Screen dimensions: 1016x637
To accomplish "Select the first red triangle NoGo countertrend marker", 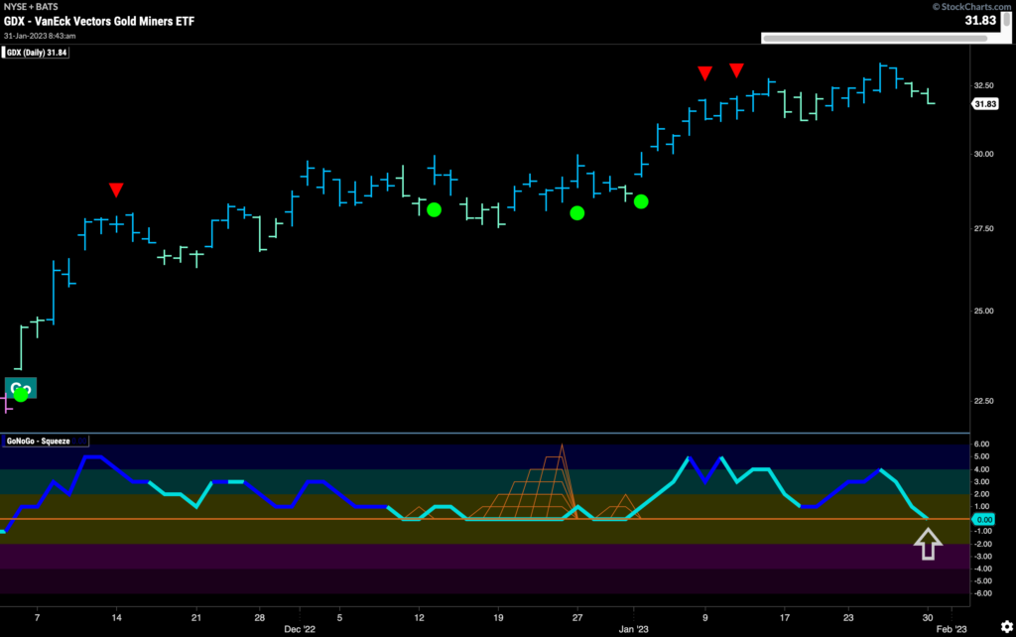I will (116, 188).
